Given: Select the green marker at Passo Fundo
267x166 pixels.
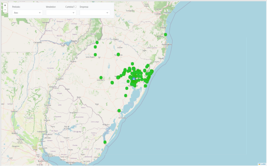Looking at the screenshot, I should (x=118, y=54).
